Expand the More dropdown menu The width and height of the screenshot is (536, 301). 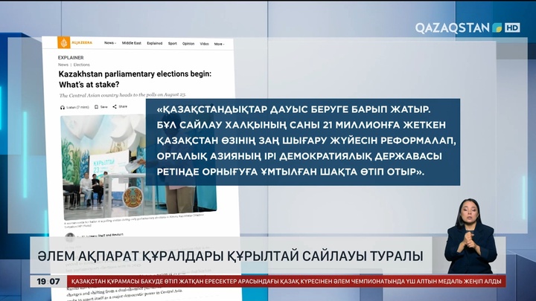click(x=219, y=44)
